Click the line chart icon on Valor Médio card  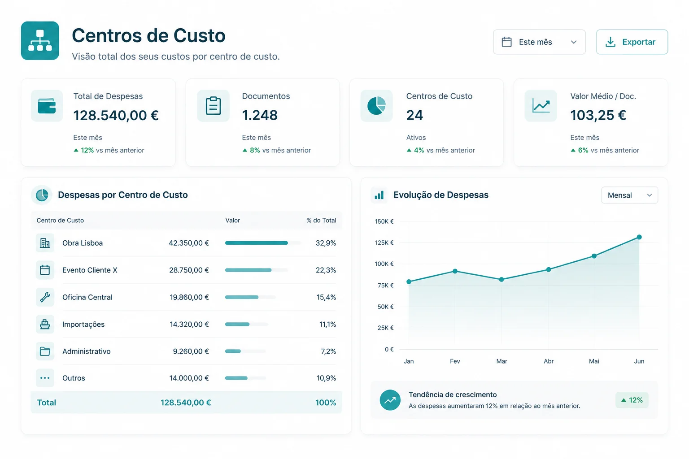click(x=541, y=106)
